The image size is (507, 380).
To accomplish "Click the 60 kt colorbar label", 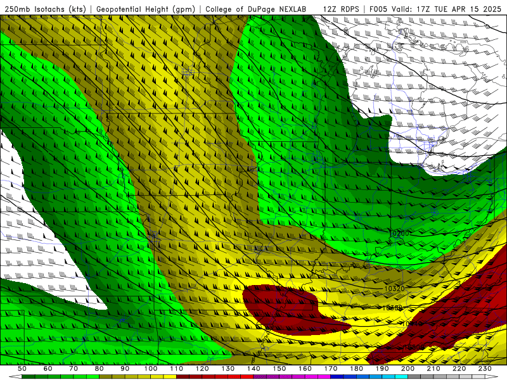I will point(48,369).
